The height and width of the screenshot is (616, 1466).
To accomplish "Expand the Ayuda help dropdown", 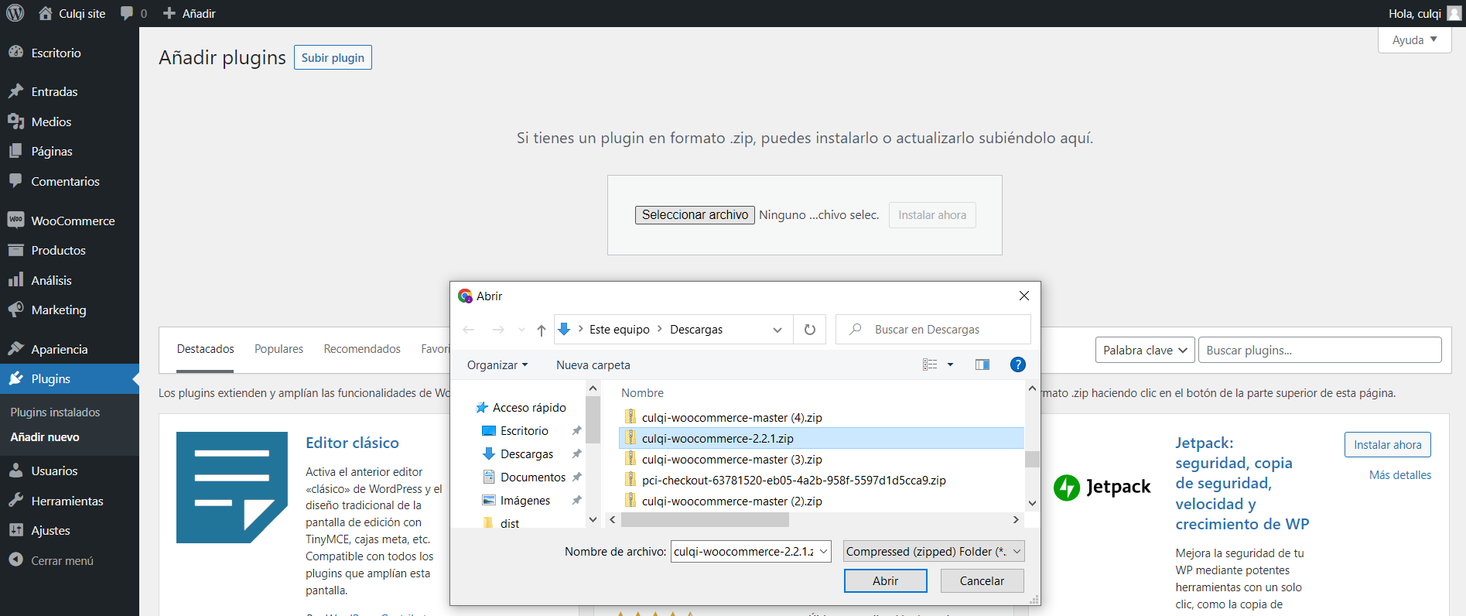I will coord(1414,40).
